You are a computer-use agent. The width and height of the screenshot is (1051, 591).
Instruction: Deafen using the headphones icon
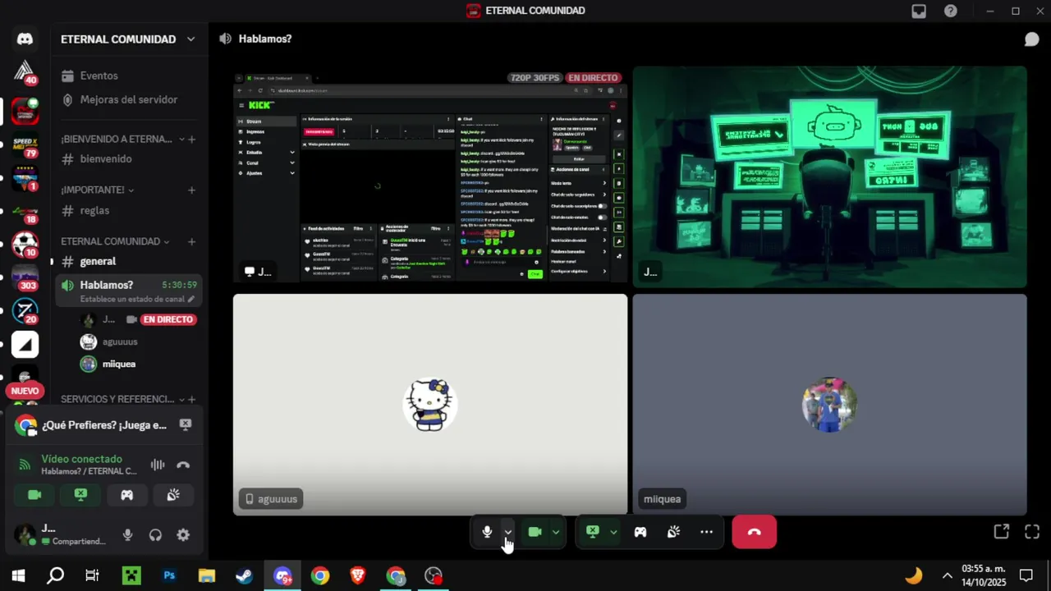155,535
